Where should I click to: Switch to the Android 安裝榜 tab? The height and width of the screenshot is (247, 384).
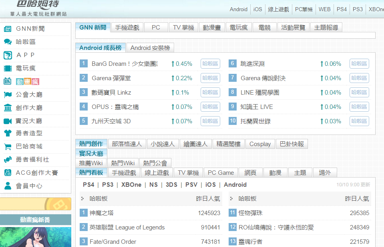pos(150,48)
